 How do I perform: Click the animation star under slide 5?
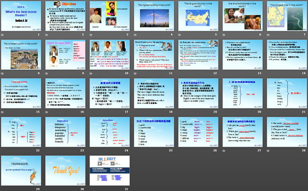180,35
